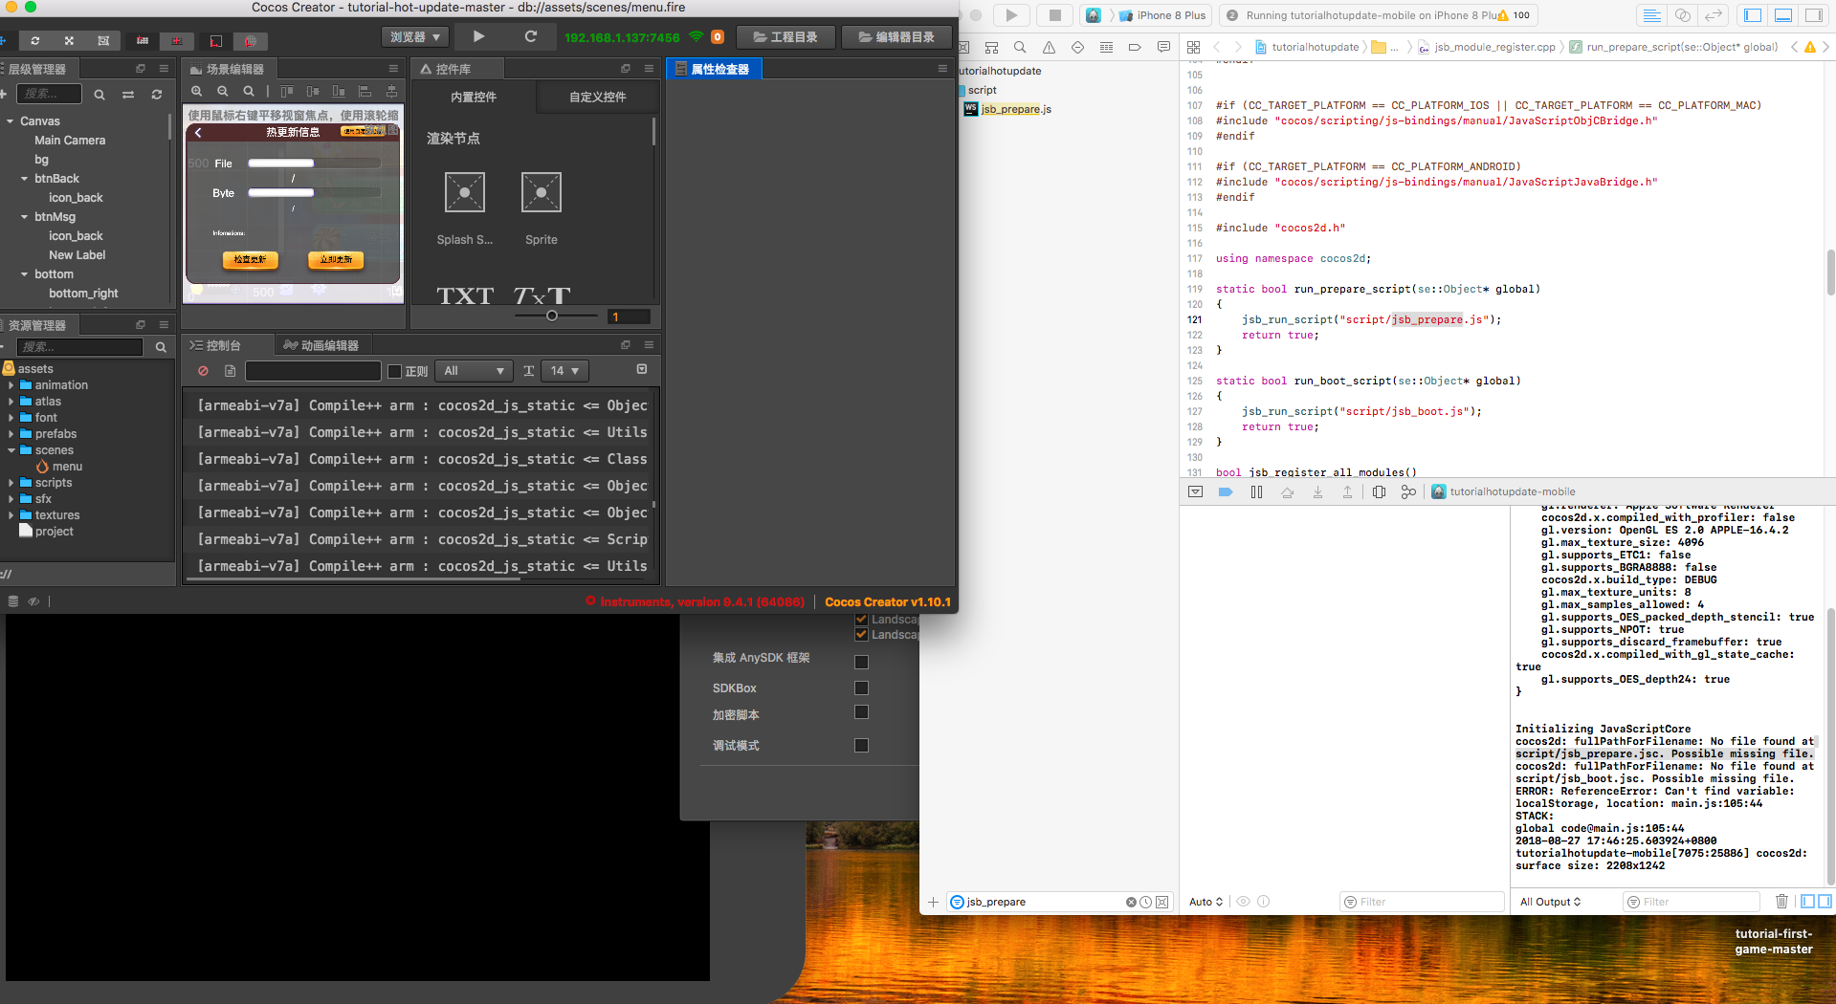The width and height of the screenshot is (1836, 1004).
Task: Open the 编辑器目录 editor folder
Action: [896, 37]
